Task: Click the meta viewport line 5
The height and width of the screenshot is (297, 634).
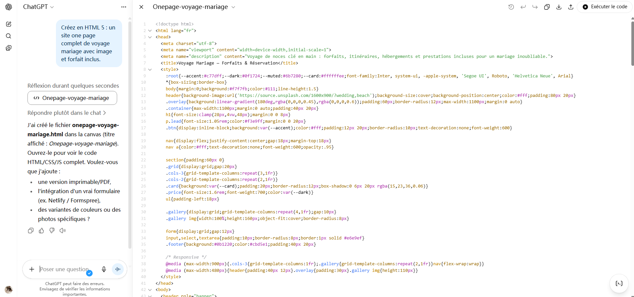Action: (246, 50)
